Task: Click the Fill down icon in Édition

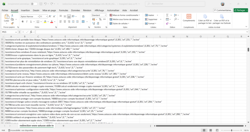Action: [x=167, y=19]
